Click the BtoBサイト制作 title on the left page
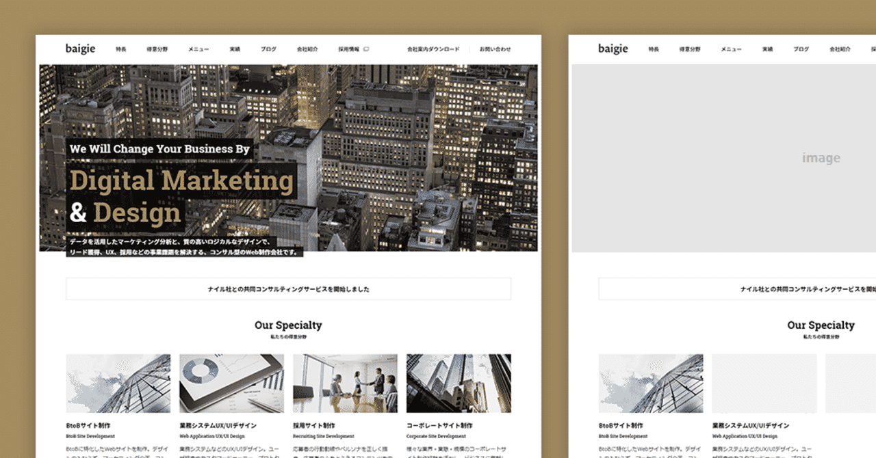Screen dimensions: 876x458 (x=88, y=426)
